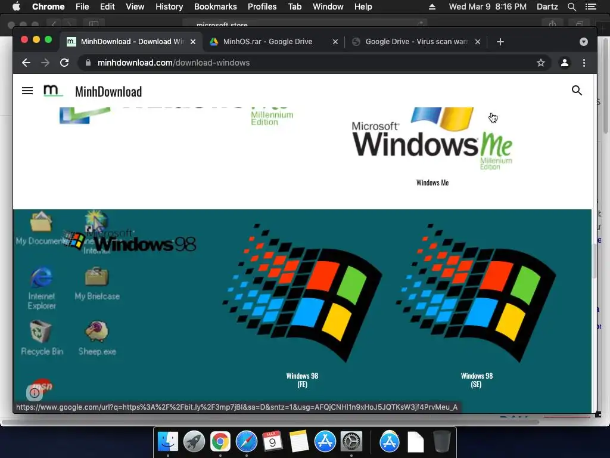Open Calendar from the Dock
This screenshot has width=610, height=458.
click(272, 442)
